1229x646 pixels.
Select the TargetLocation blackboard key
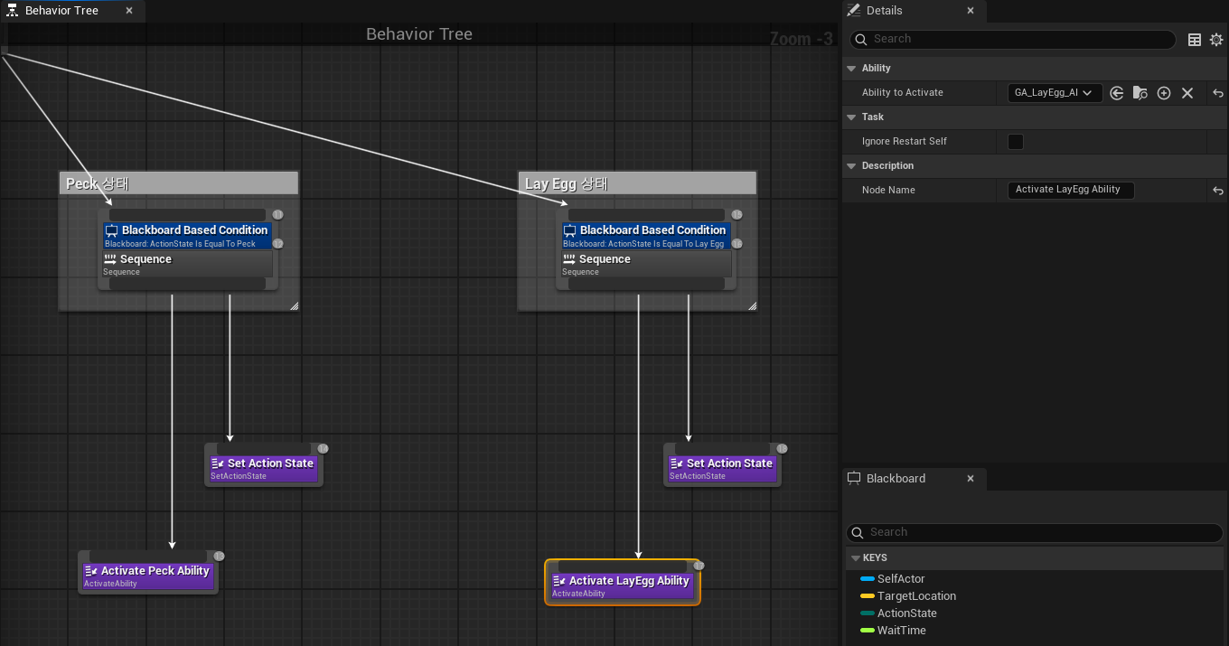916,596
